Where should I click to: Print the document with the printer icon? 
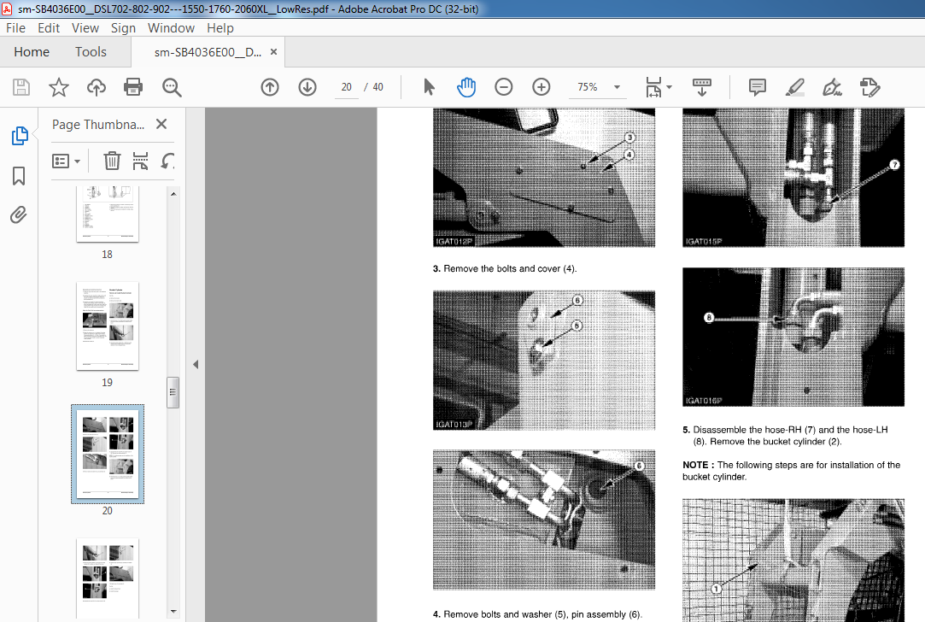pyautogui.click(x=133, y=87)
